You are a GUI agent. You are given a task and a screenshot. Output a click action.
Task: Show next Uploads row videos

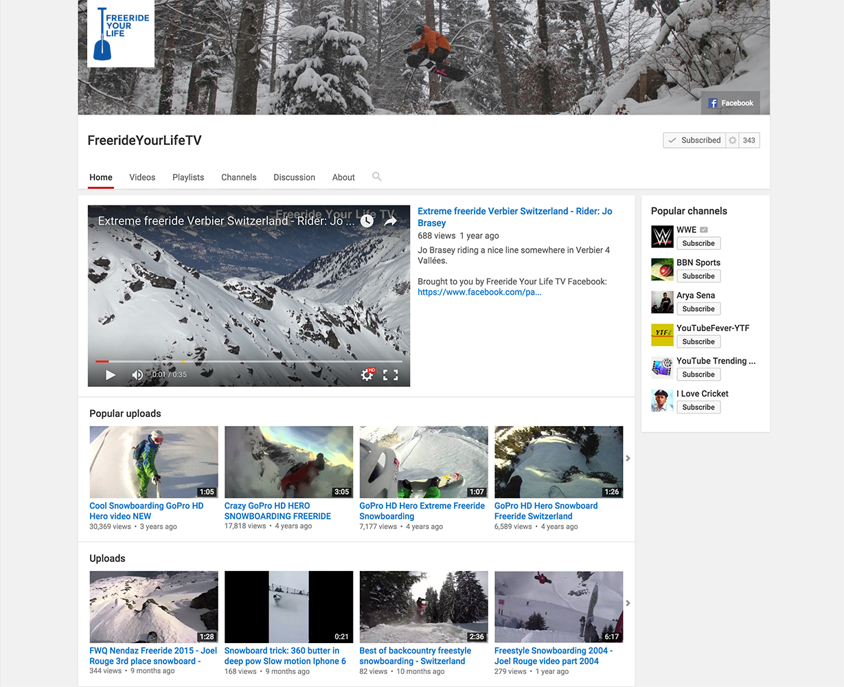tap(628, 603)
